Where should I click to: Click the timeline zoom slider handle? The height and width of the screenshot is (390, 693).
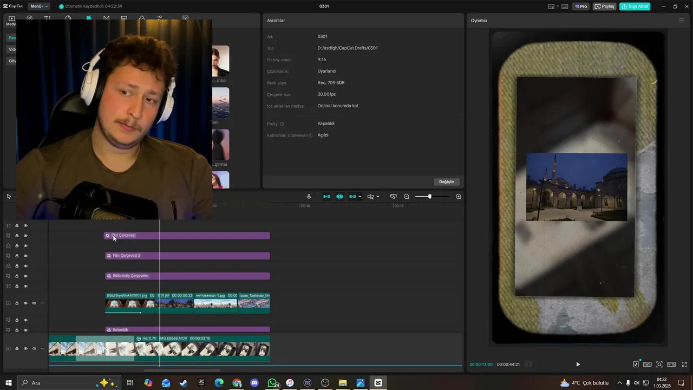click(430, 197)
